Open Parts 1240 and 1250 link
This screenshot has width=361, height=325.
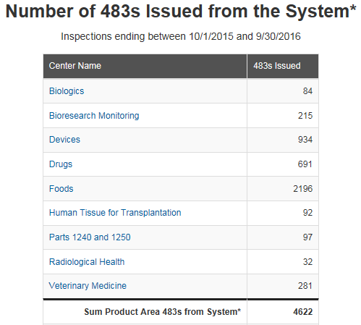coord(90,237)
